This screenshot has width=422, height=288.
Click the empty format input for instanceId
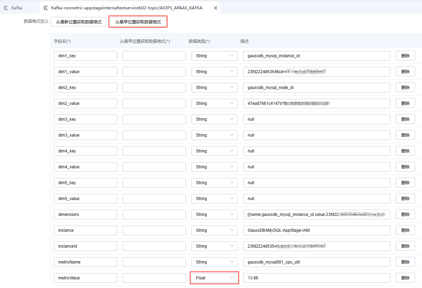click(154, 246)
